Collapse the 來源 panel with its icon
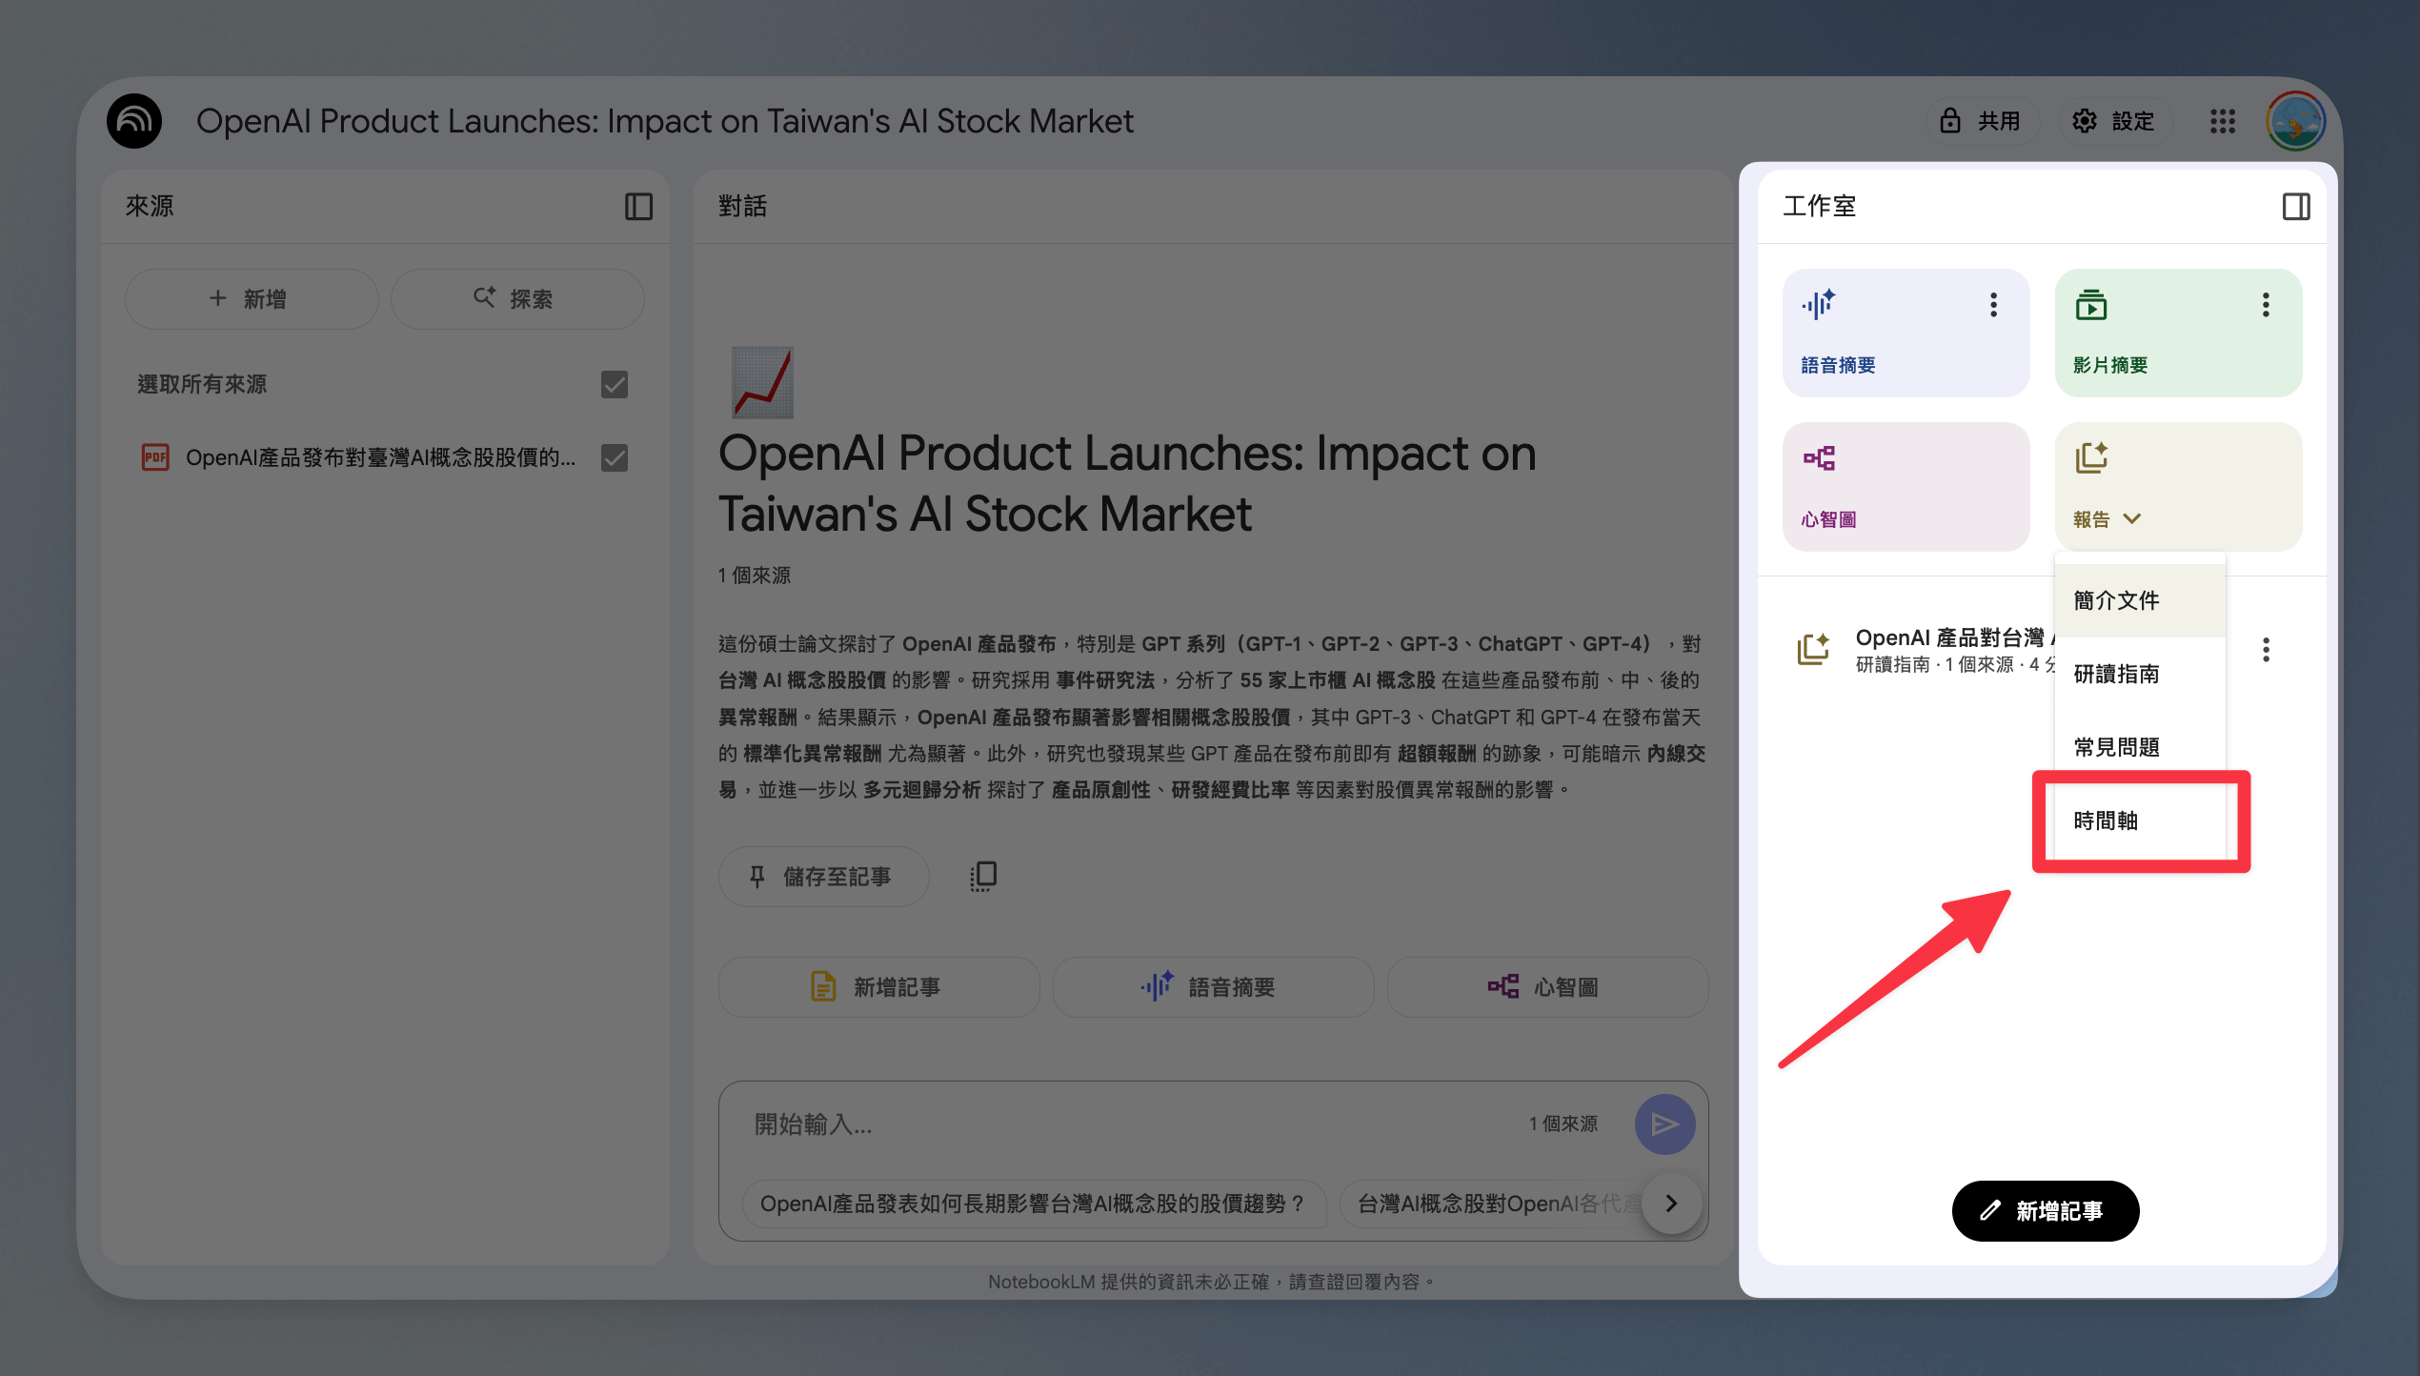This screenshot has height=1376, width=2420. [638, 206]
